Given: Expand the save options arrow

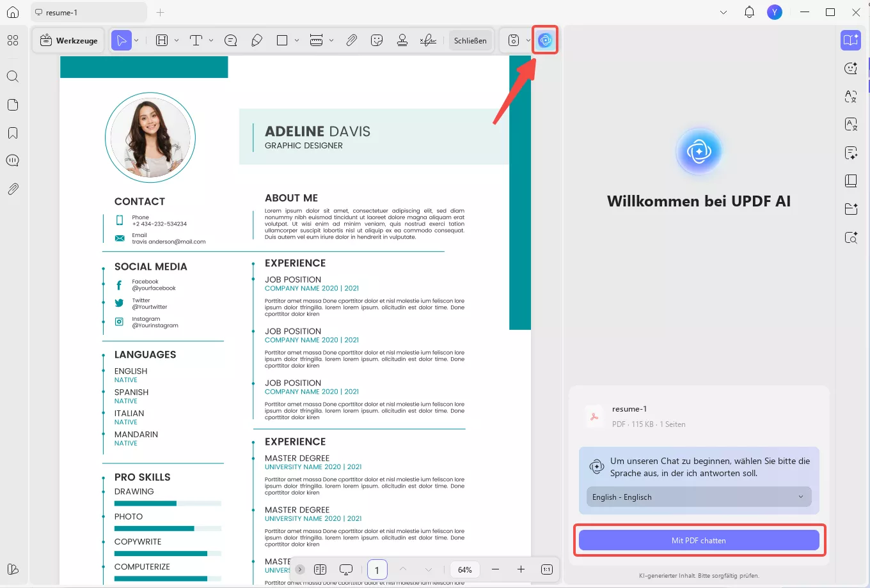Looking at the screenshot, I should [x=528, y=40].
